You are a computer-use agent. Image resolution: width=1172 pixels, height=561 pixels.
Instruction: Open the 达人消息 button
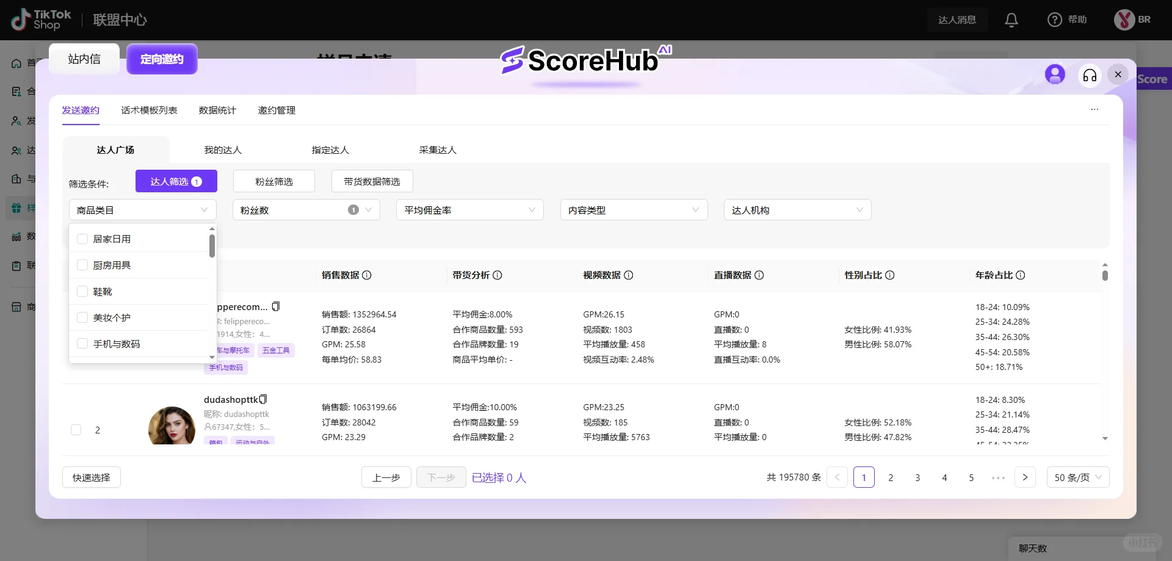point(957,20)
